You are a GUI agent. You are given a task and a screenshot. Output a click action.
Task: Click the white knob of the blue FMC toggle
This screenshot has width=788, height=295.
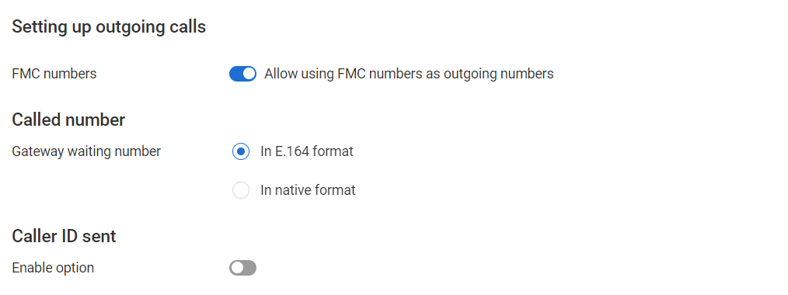point(249,74)
